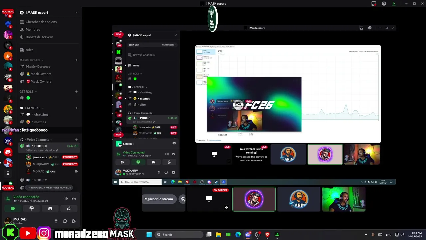This screenshot has width=426, height=240.
Task: Unmute the EN DIRECT stream tile speaker
Action: (x=226, y=207)
